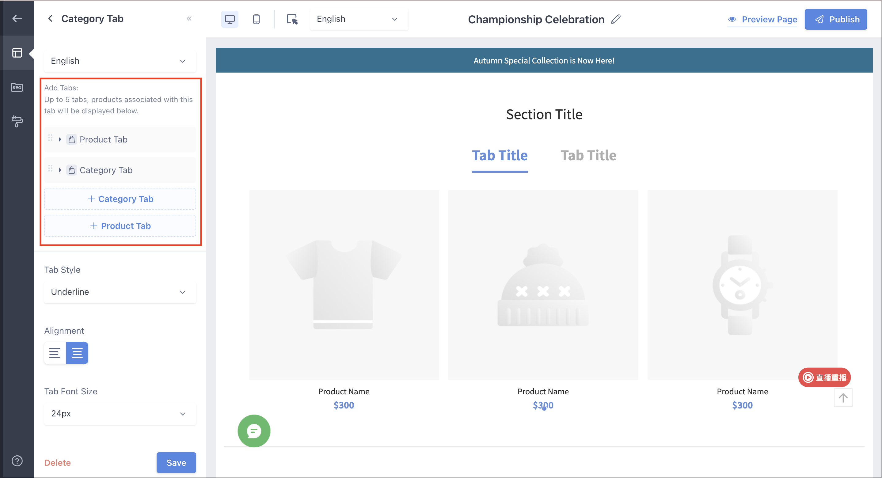The height and width of the screenshot is (478, 882).
Task: Open the SEO settings sidebar icon
Action: pos(17,87)
